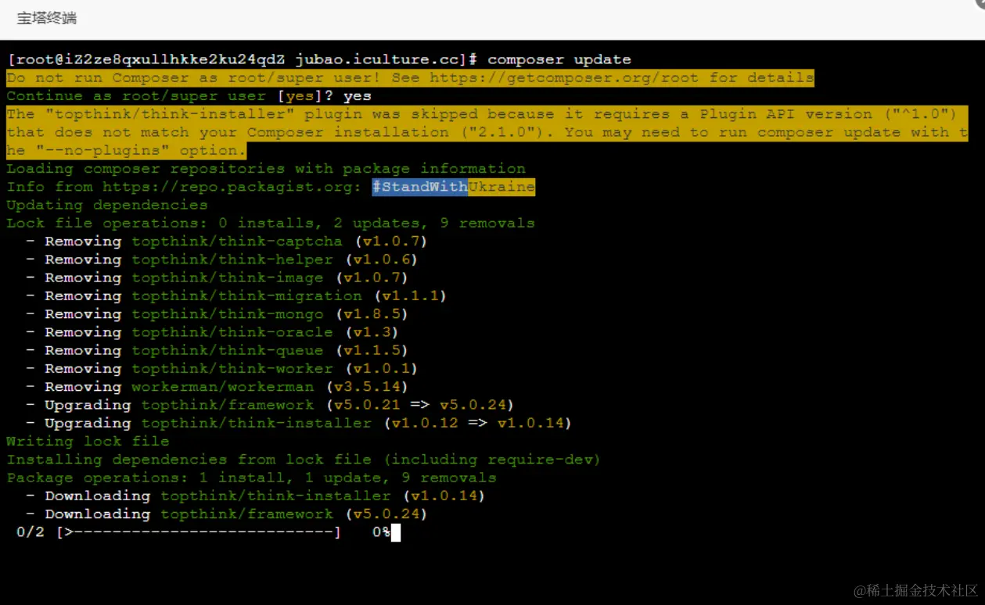Click the 'Writing lock file' line
Screen dimensions: 985x605
[x=88, y=441]
